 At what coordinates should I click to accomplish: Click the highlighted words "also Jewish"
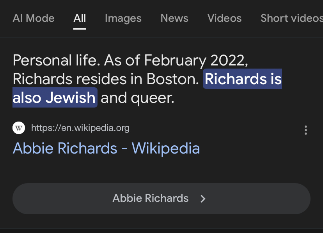(x=55, y=97)
